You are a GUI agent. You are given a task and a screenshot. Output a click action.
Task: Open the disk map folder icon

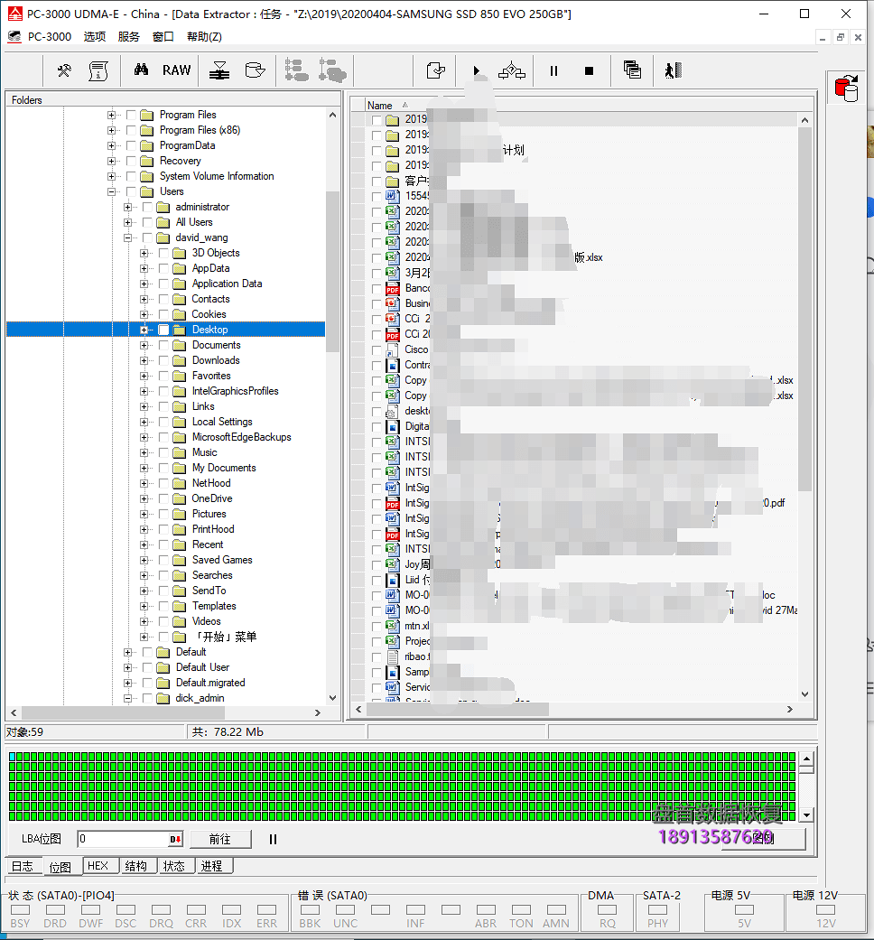click(256, 70)
